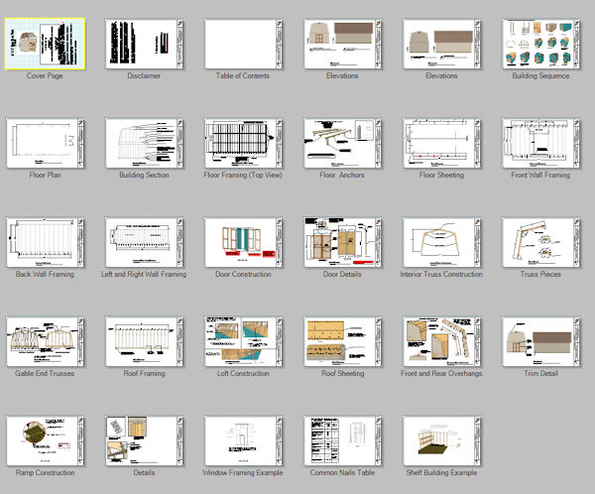Click the 'Building Sequence' caption text
This screenshot has width=595, height=494.
point(540,75)
